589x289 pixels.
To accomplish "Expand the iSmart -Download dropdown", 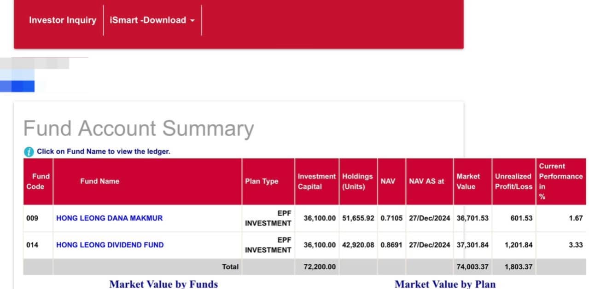I will click(x=152, y=20).
